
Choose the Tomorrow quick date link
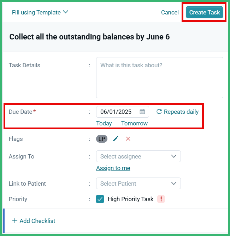[134, 123]
